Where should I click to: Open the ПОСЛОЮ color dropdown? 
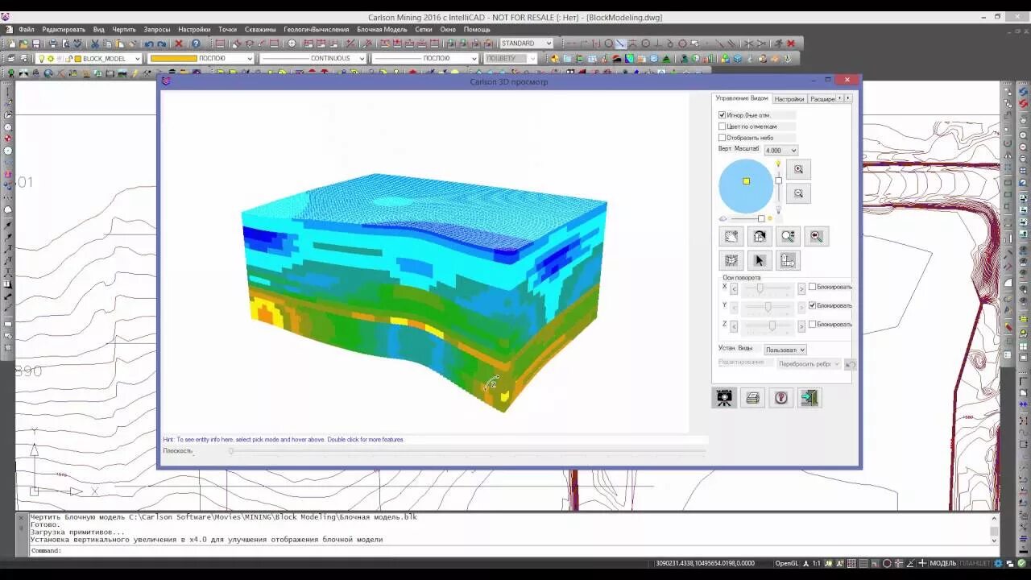pyautogui.click(x=201, y=59)
